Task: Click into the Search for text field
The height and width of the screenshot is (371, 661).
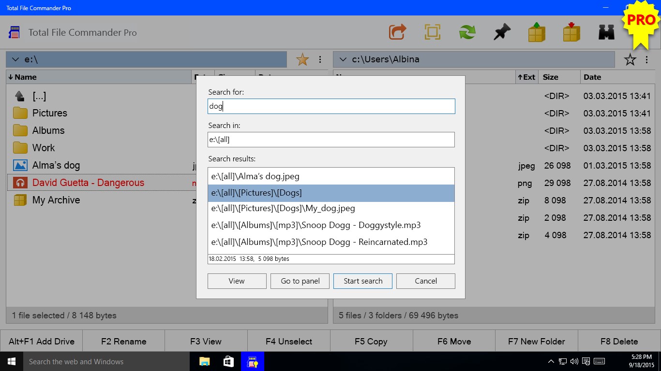Action: coord(331,106)
